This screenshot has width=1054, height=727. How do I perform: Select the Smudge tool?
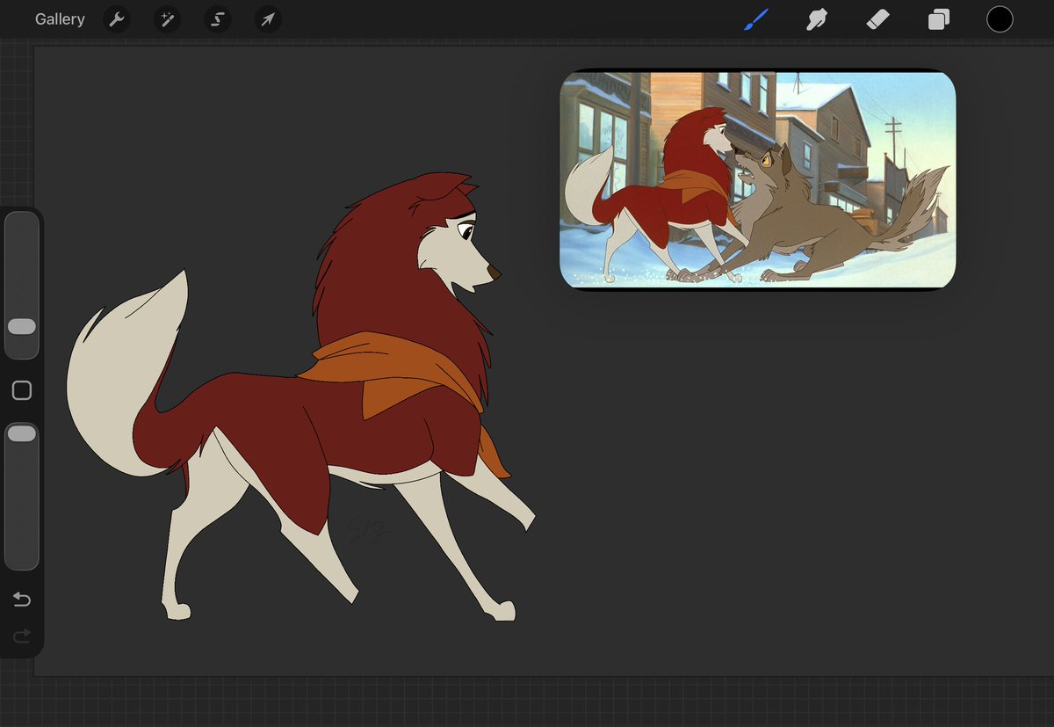pyautogui.click(x=817, y=19)
